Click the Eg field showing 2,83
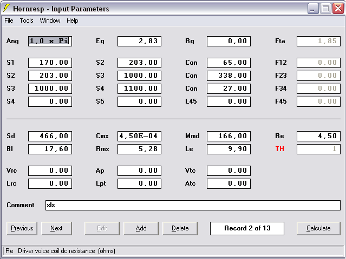This screenshot has height=259, width=346. 140,41
